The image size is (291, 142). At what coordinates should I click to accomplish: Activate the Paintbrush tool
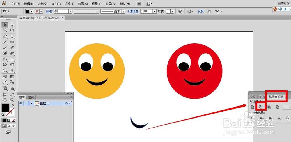(5, 48)
